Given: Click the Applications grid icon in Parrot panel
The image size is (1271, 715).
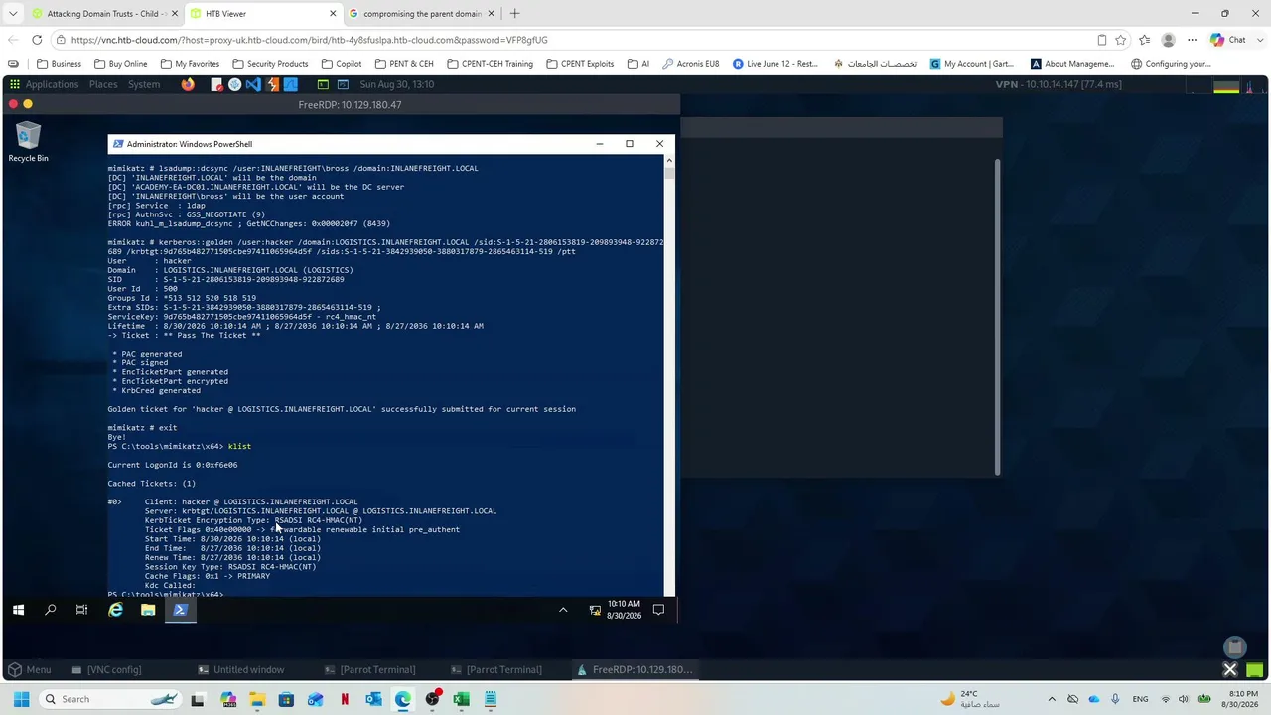Looking at the screenshot, I should (14, 84).
